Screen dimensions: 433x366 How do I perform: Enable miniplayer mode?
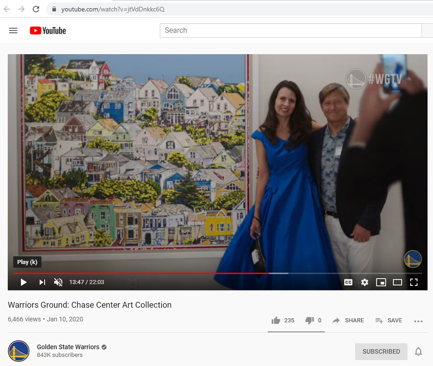(381, 282)
